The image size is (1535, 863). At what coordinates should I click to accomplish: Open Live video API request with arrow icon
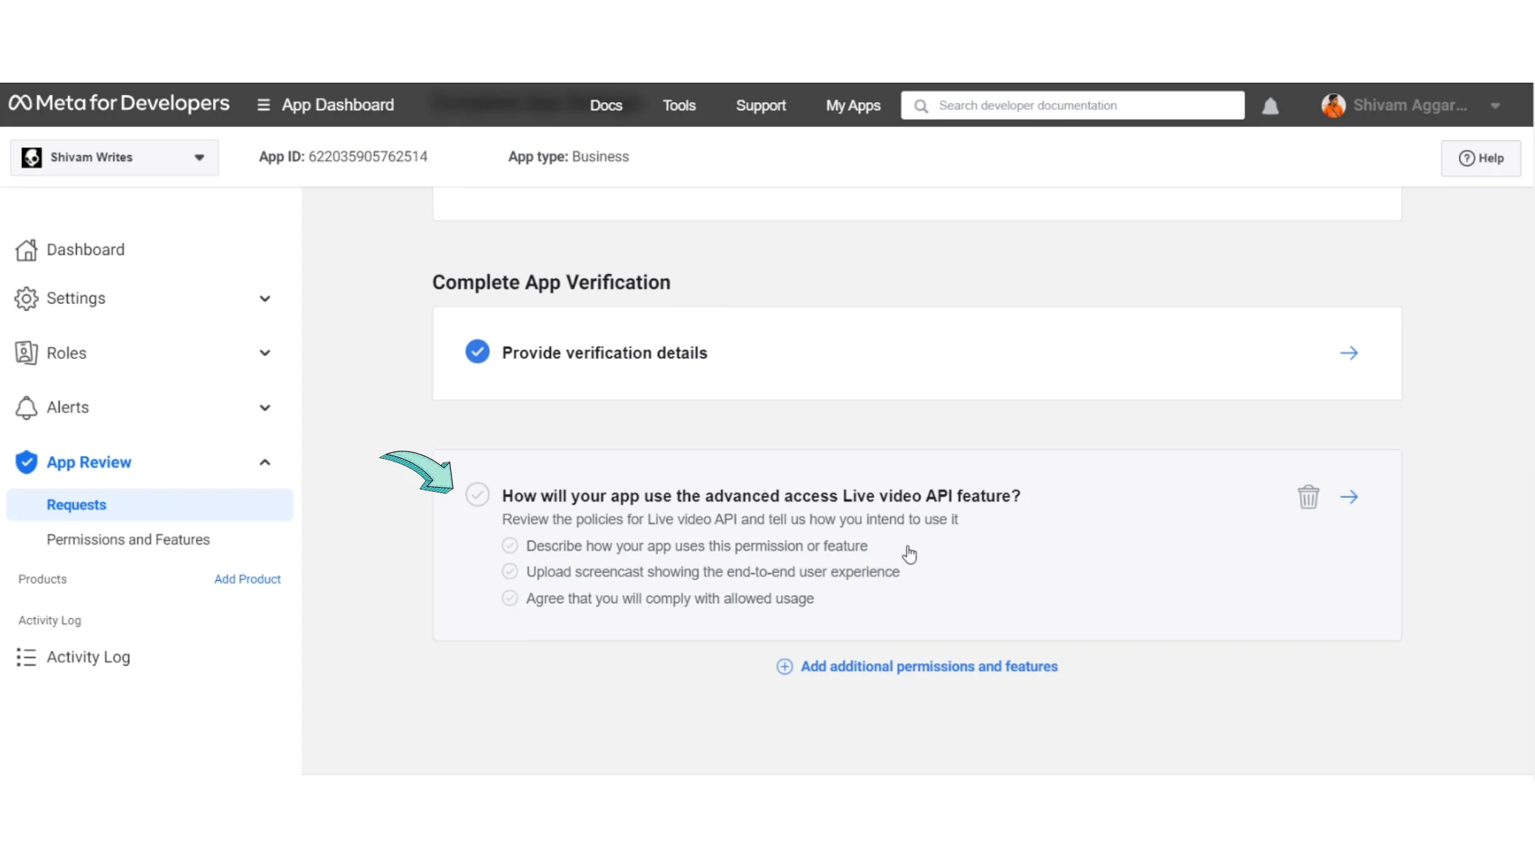point(1349,497)
